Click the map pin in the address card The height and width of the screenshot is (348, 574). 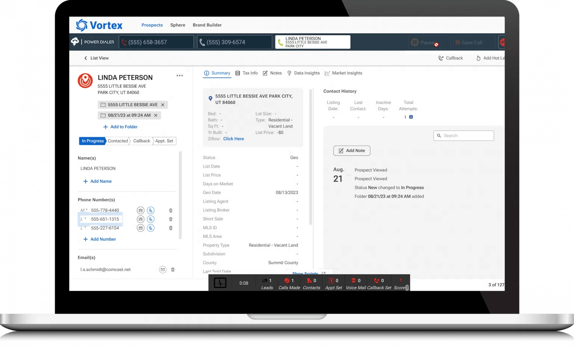pos(210,99)
